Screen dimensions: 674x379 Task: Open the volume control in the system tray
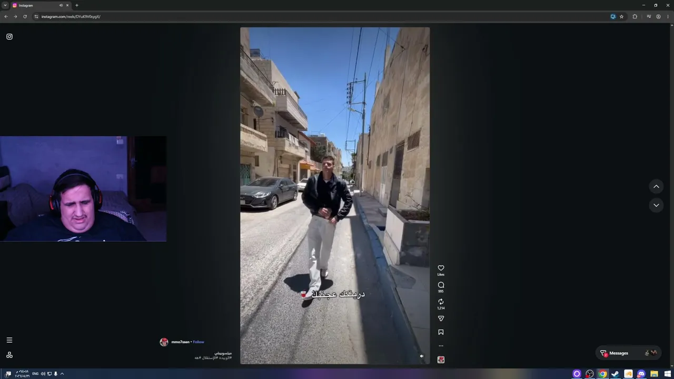43,374
